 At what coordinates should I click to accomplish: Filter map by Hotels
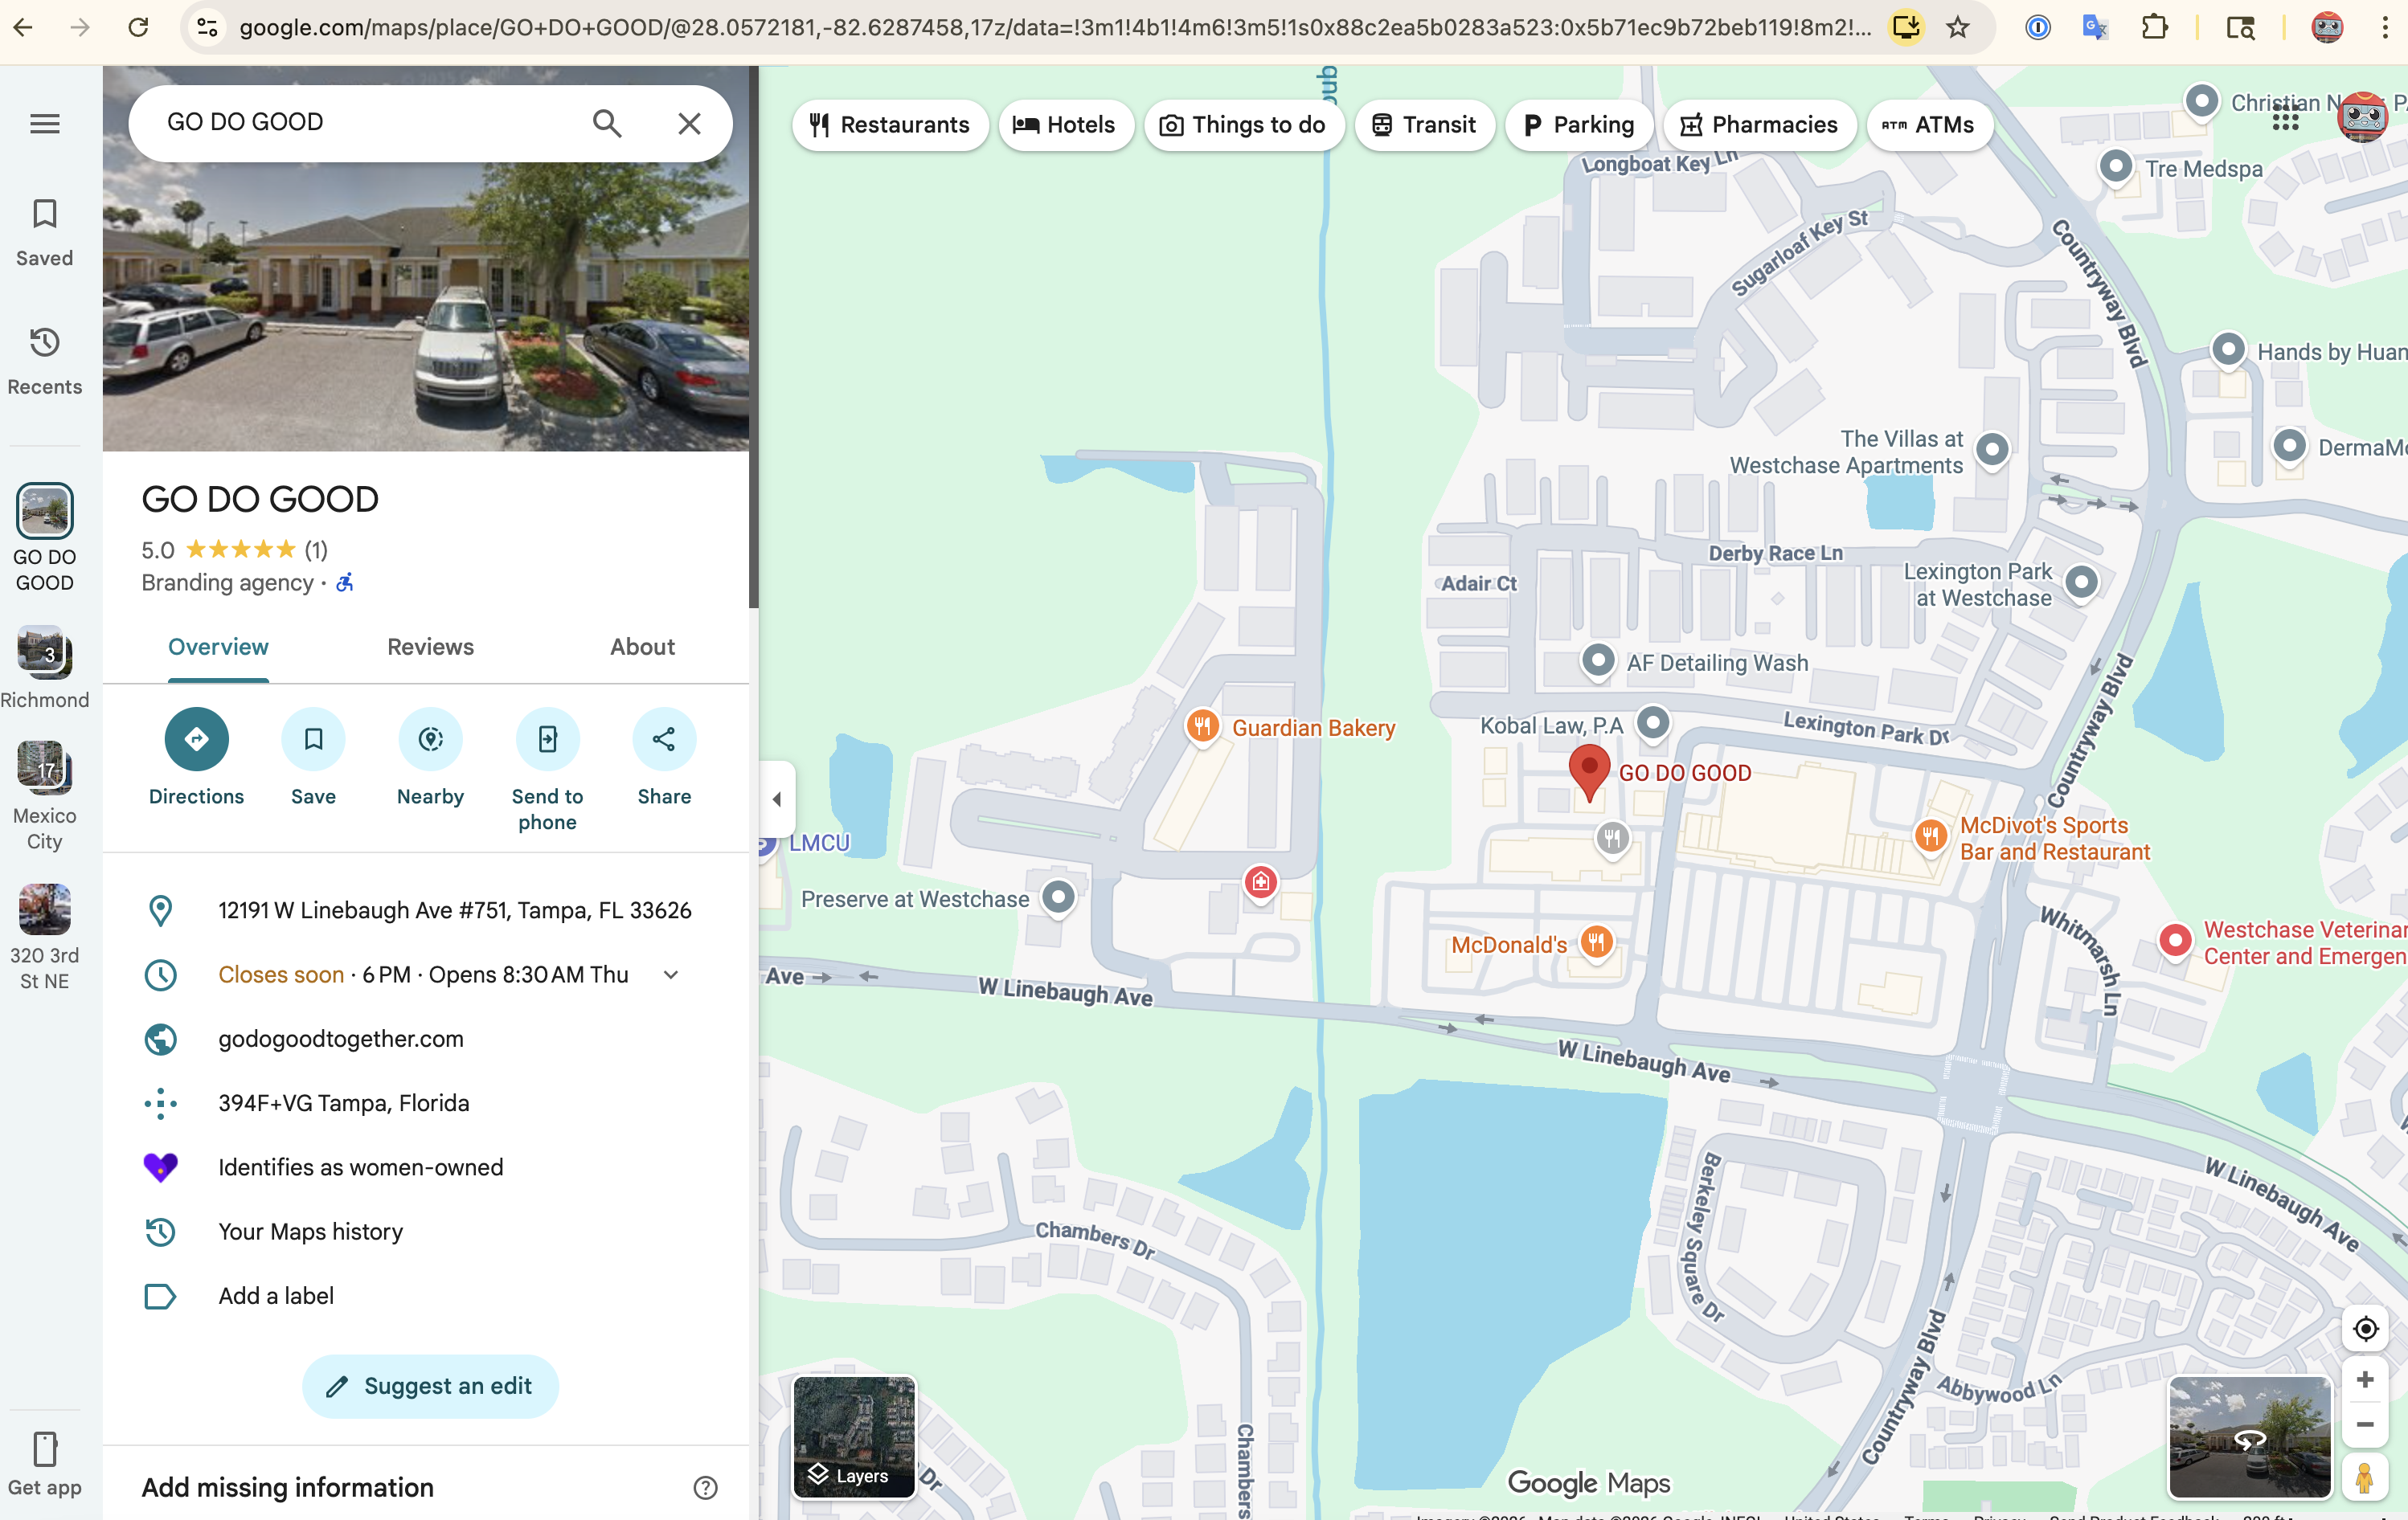[1065, 125]
